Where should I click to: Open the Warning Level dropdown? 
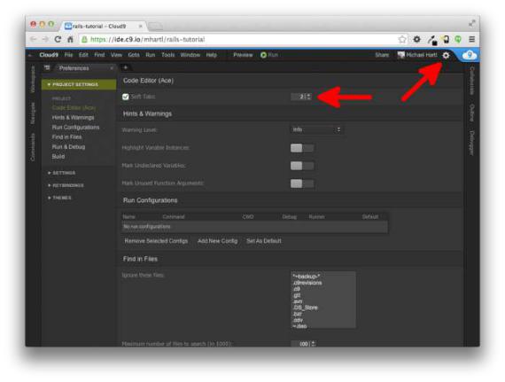(316, 129)
